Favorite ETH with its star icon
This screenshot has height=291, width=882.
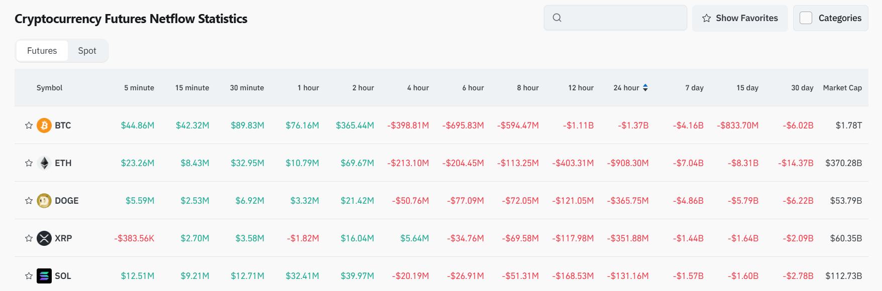click(x=29, y=163)
